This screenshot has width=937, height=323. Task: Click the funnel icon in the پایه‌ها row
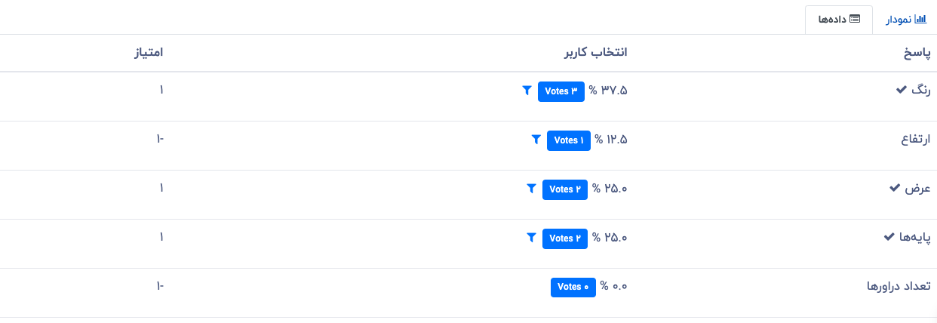pos(531,238)
